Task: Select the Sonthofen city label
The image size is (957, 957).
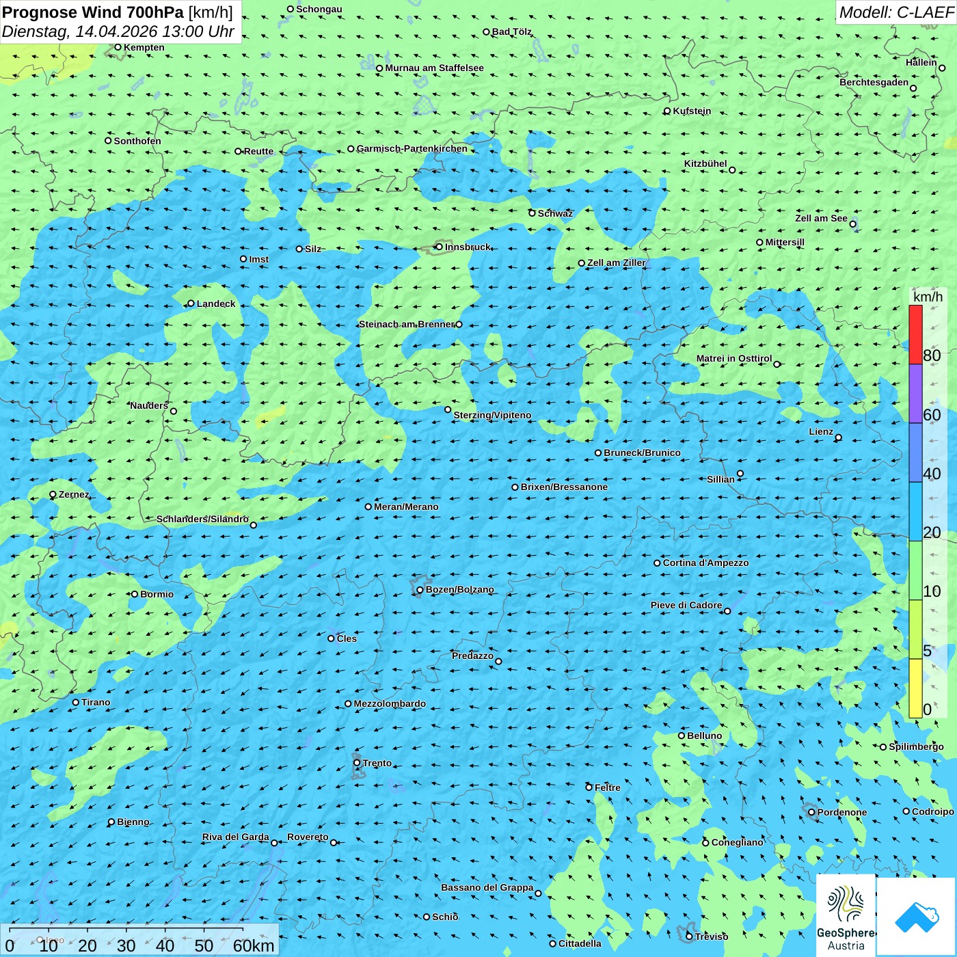Action: tap(137, 141)
